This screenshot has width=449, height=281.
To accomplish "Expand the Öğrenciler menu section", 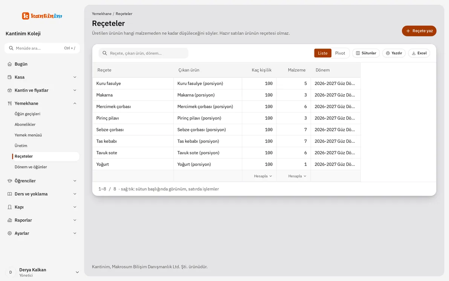I will click(42, 181).
